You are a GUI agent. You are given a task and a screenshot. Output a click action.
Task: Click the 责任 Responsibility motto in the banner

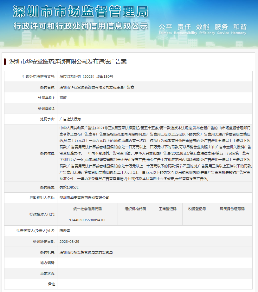pyautogui.click(x=185, y=29)
